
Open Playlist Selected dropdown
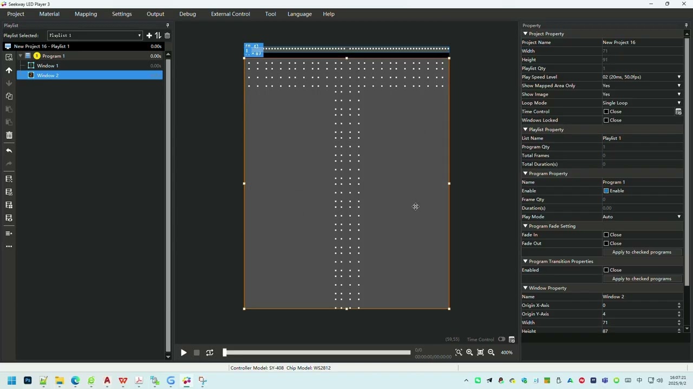pyautogui.click(x=95, y=36)
